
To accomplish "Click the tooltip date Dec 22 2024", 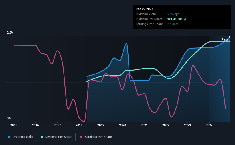I will (x=144, y=9).
